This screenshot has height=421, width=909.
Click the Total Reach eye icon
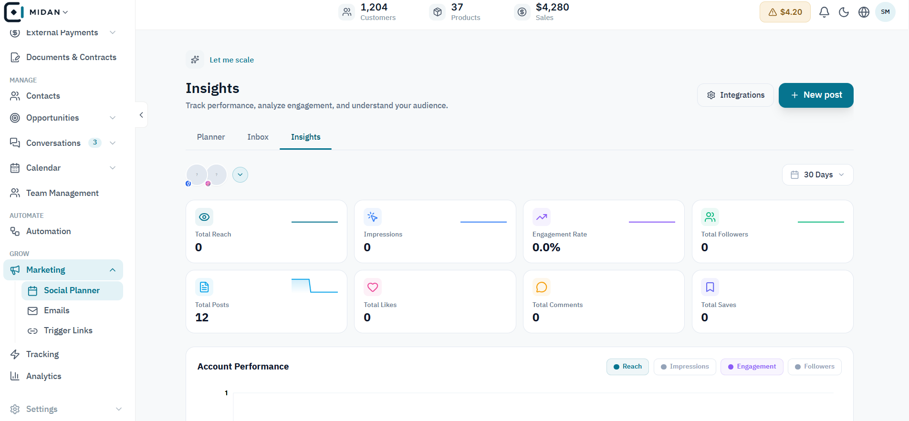pyautogui.click(x=204, y=217)
